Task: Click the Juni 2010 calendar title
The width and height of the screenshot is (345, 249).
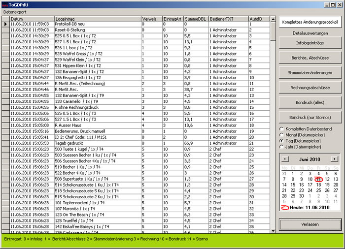Action: tap(310, 159)
